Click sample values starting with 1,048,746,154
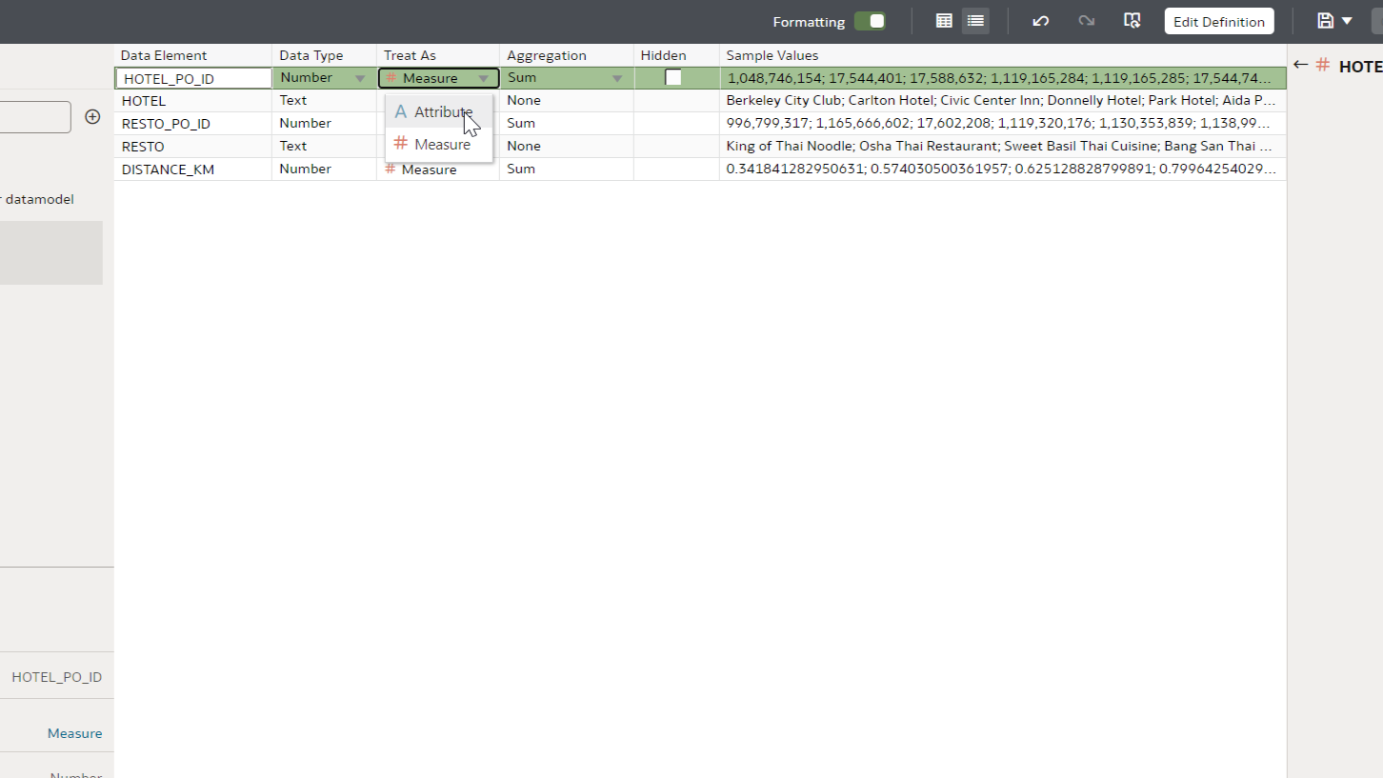 pyautogui.click(x=1000, y=78)
